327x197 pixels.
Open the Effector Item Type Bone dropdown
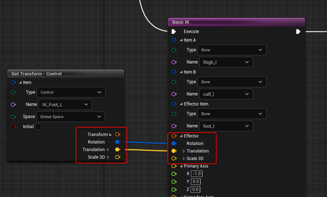232,114
